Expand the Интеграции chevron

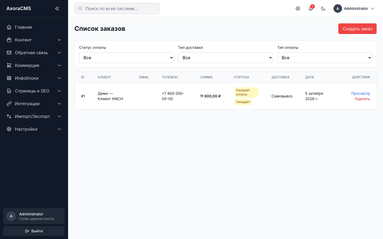coord(59,104)
